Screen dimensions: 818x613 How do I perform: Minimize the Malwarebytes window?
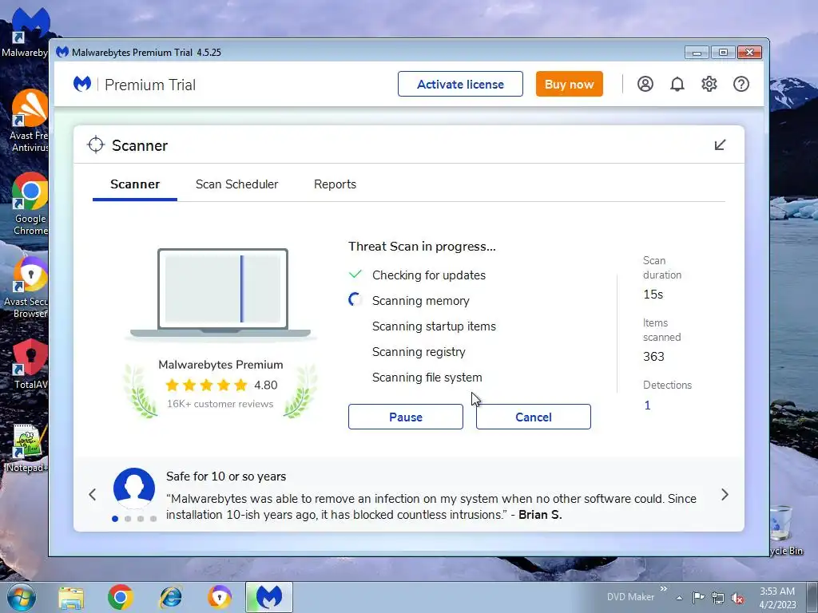pos(697,53)
